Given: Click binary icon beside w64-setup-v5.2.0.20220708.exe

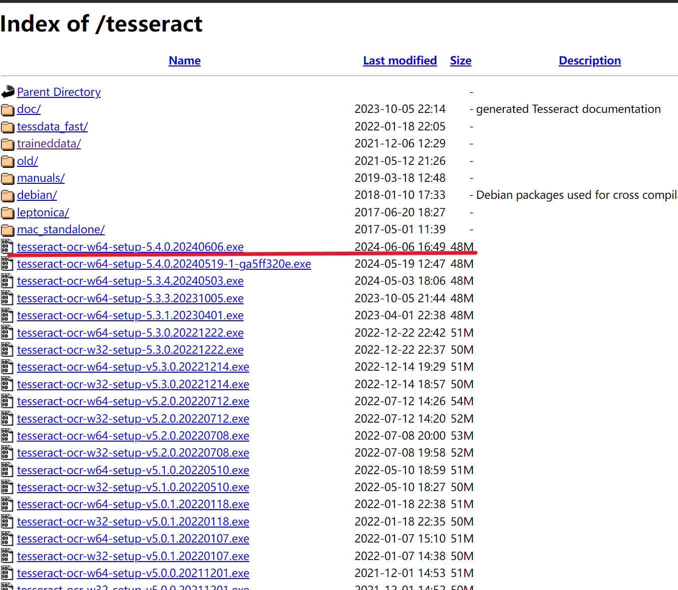Looking at the screenshot, I should pos(7,436).
